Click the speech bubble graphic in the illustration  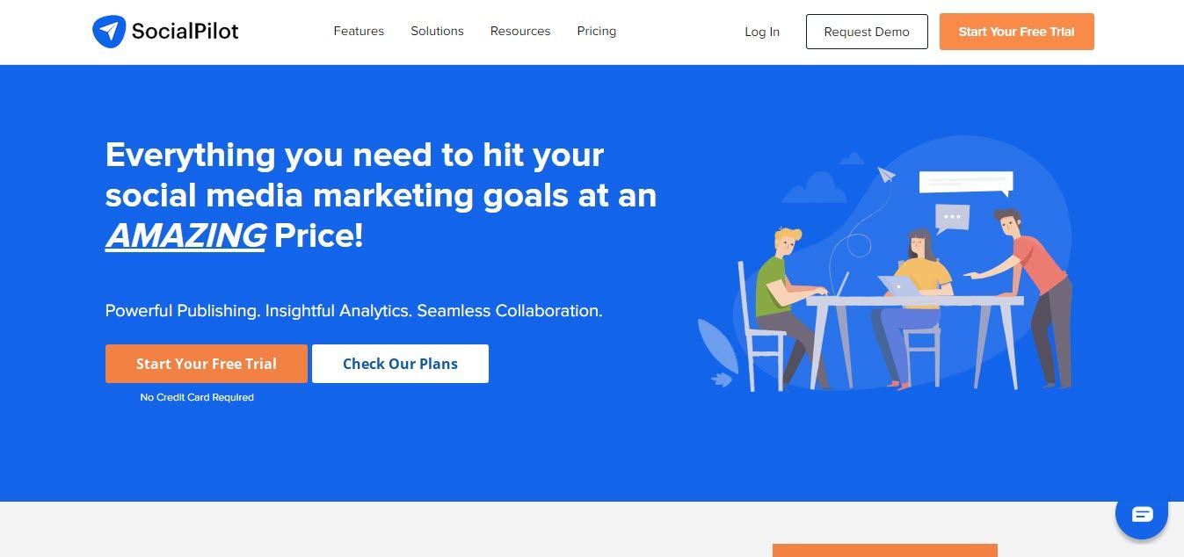[965, 182]
